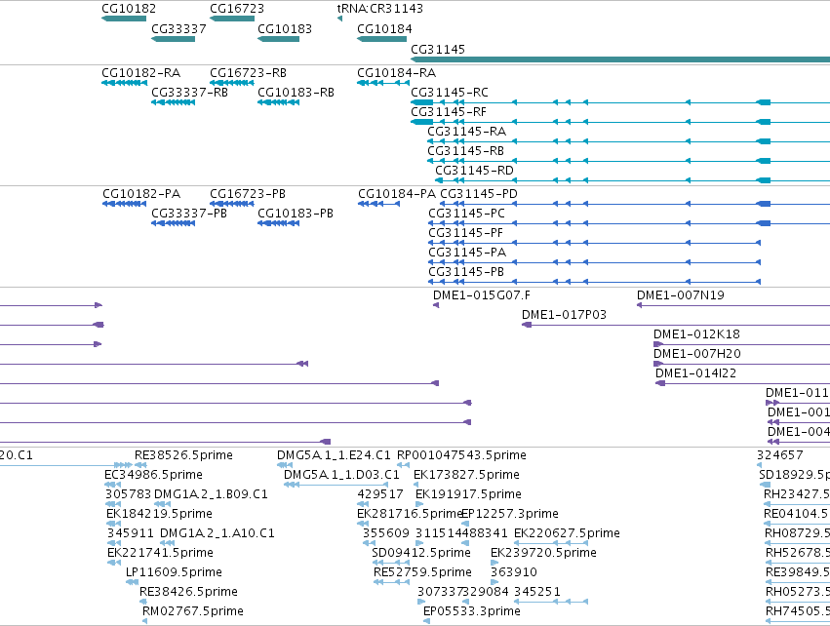The height and width of the screenshot is (626, 830).
Task: Click the CG31145-PB protein label
Action: (x=466, y=272)
